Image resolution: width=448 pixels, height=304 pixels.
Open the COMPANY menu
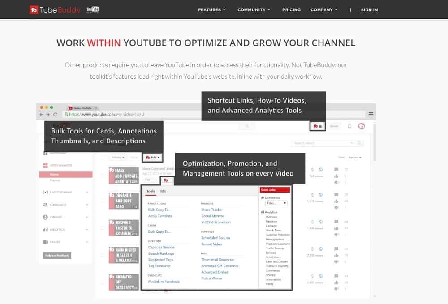[324, 10]
